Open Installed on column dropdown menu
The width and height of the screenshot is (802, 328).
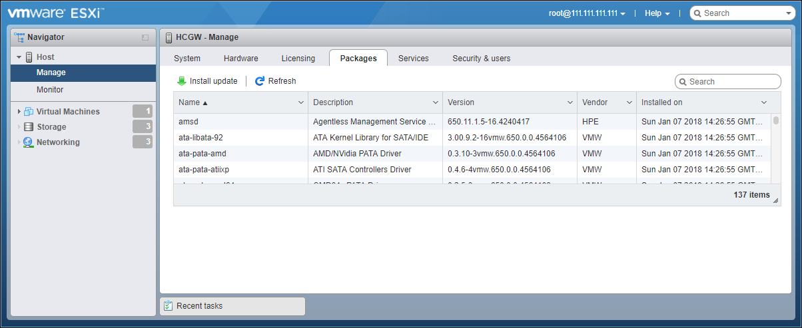(x=764, y=102)
